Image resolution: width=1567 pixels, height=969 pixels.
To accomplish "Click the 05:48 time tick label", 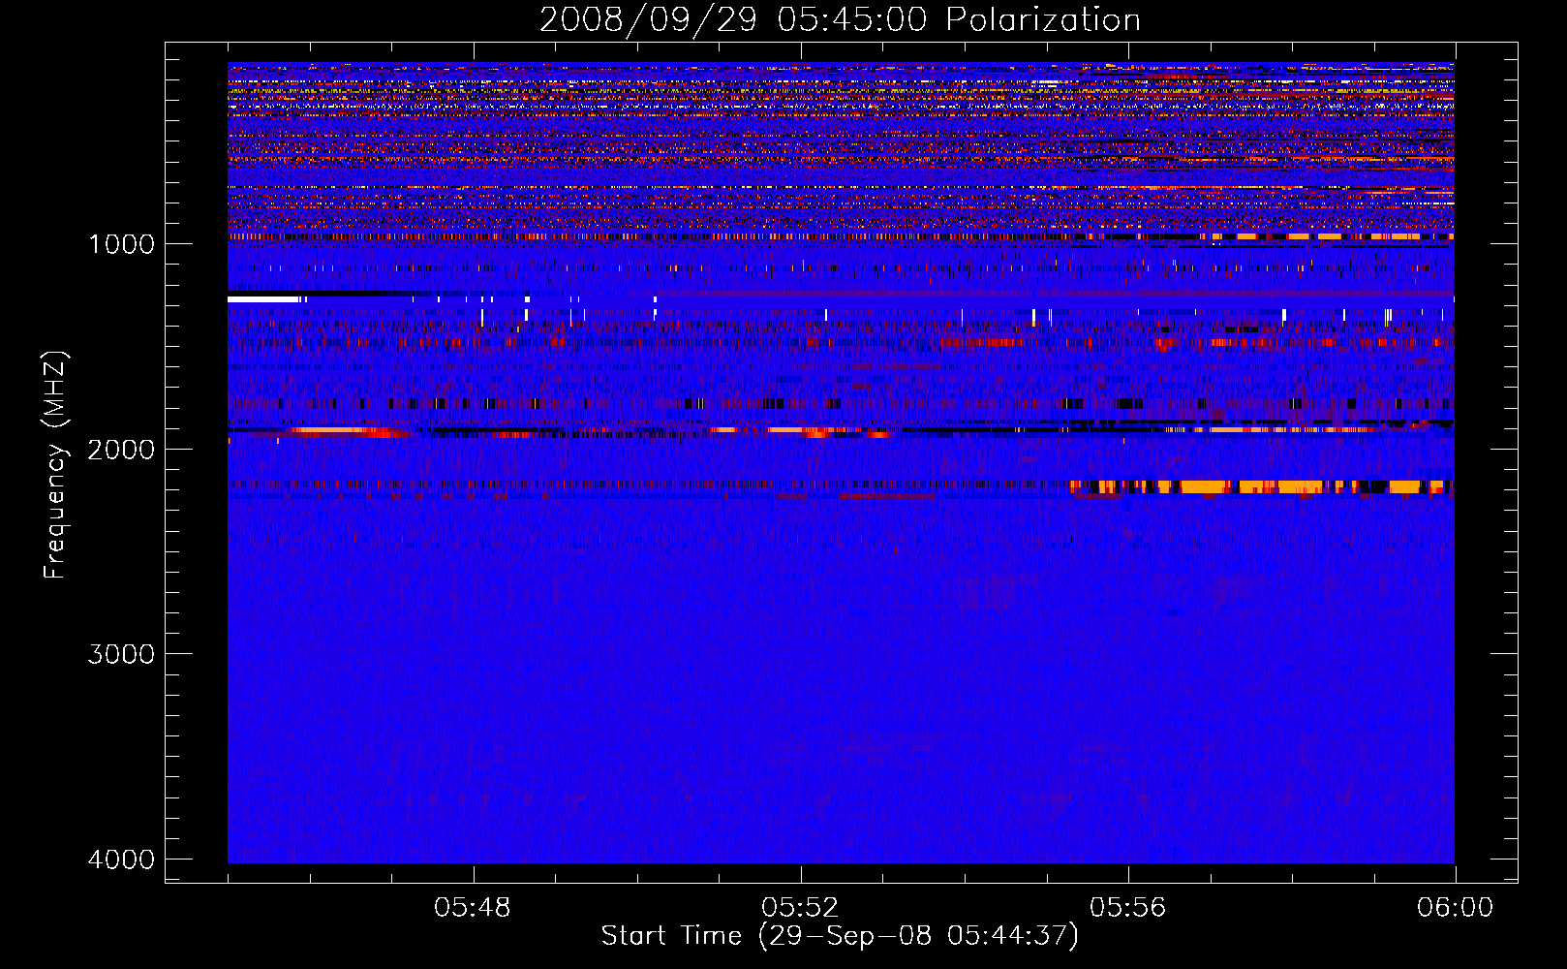I will click(473, 908).
